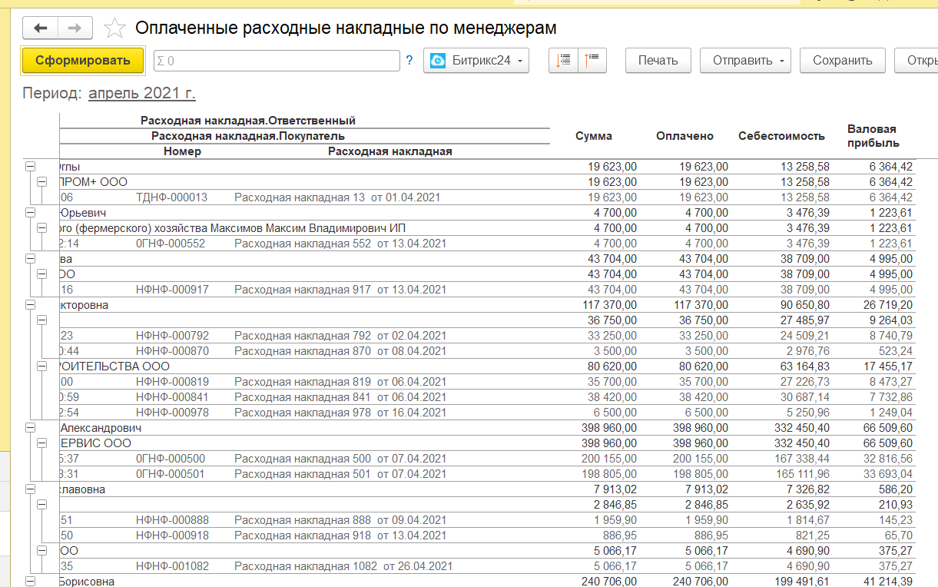The width and height of the screenshot is (938, 587).
Task: Click the forward navigation arrow
Action: pyautogui.click(x=75, y=28)
